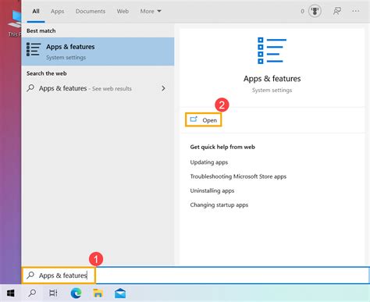This screenshot has height=302, width=370.
Task: Click the taskbar search magnifier icon
Action: [x=32, y=293]
